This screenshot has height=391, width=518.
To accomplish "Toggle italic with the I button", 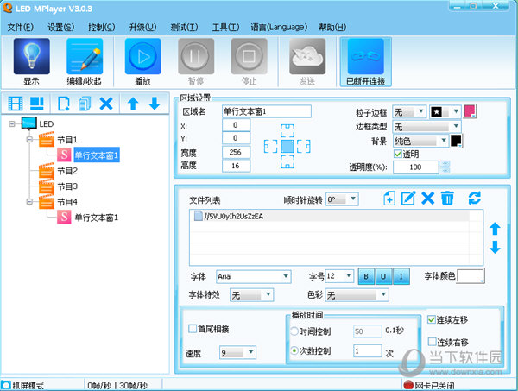I will click(401, 276).
